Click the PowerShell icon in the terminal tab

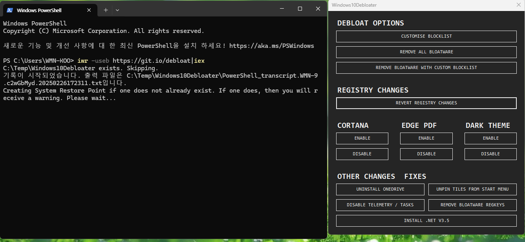(10, 10)
